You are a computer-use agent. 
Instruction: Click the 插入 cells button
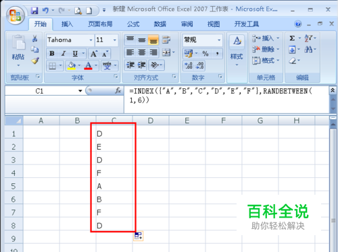click(x=266, y=38)
